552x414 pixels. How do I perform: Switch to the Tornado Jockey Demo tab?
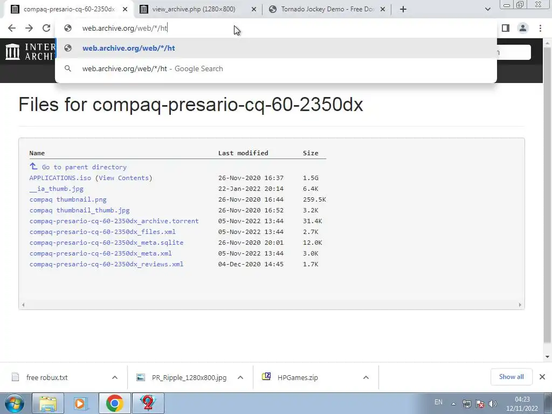pos(327,9)
